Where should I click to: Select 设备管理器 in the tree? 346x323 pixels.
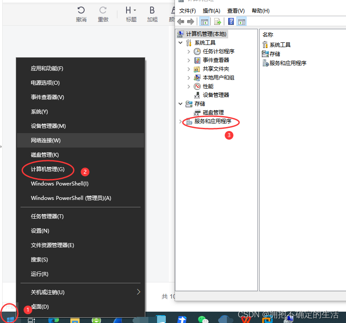click(216, 95)
